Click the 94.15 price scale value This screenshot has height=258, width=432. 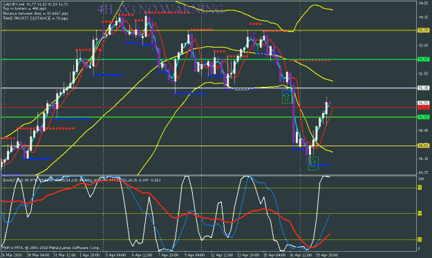click(x=423, y=17)
